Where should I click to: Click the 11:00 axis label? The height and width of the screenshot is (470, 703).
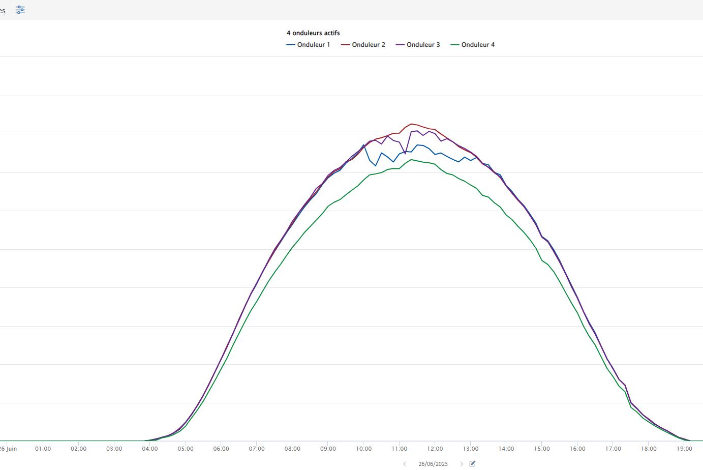click(399, 449)
